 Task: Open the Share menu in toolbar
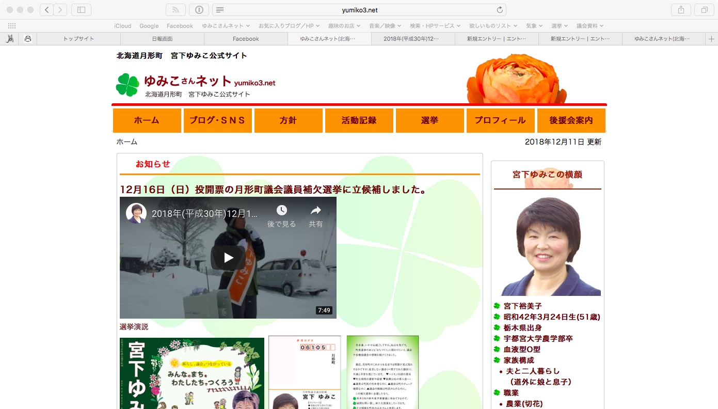(681, 10)
